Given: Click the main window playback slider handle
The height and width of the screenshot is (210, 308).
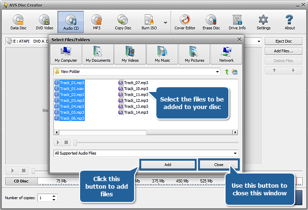Looking at the screenshot, I should [33, 171].
